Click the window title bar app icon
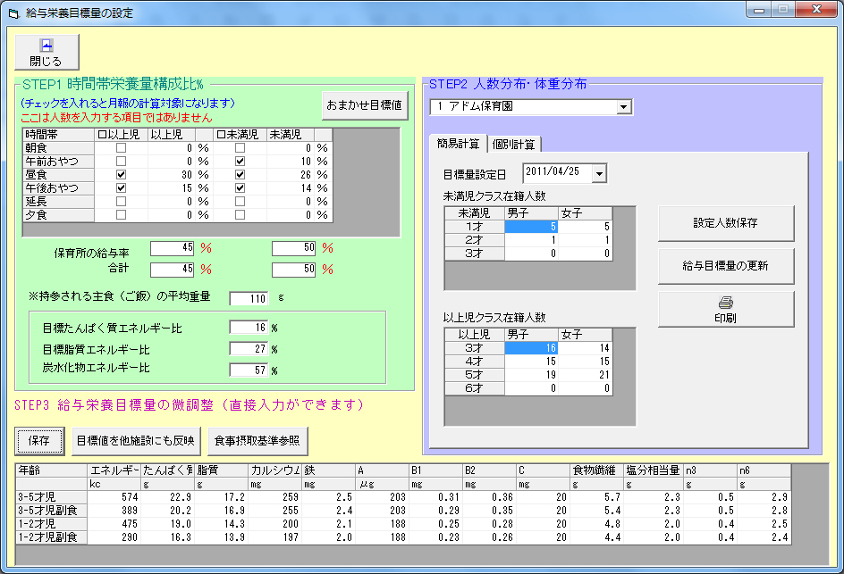The image size is (844, 574). click(x=14, y=12)
